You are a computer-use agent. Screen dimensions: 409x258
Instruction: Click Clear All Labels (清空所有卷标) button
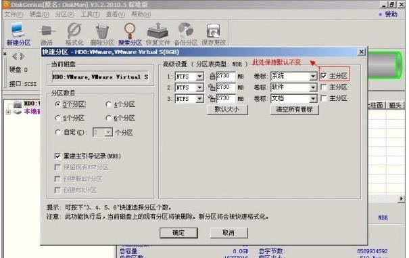(x=295, y=110)
